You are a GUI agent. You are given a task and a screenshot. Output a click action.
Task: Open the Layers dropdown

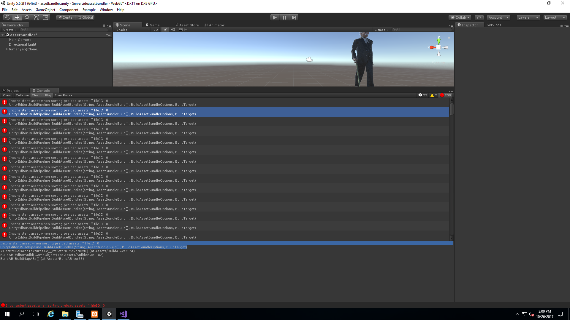pos(528,17)
